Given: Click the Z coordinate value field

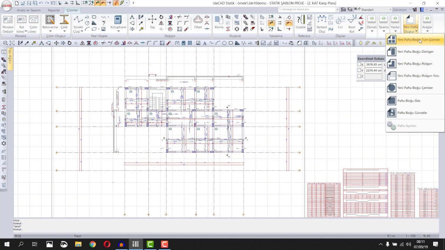Looking at the screenshot, I should [x=374, y=76].
